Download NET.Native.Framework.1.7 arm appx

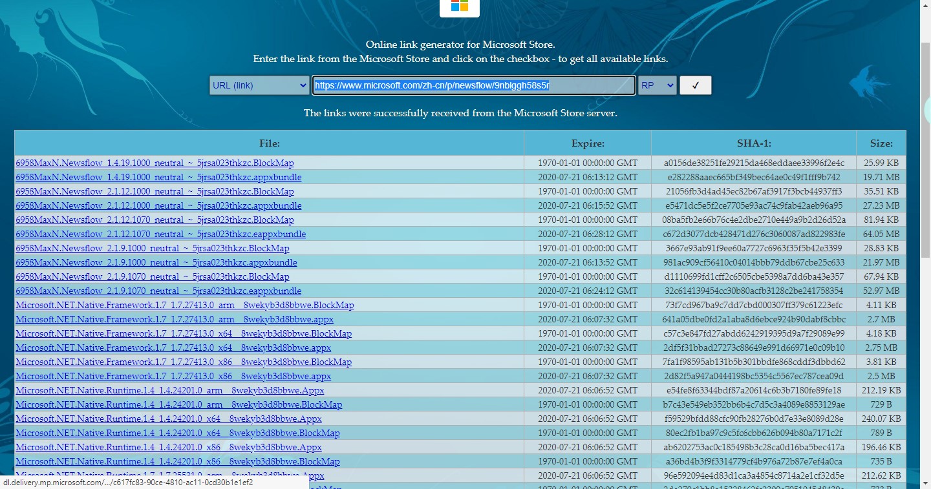[x=175, y=319]
